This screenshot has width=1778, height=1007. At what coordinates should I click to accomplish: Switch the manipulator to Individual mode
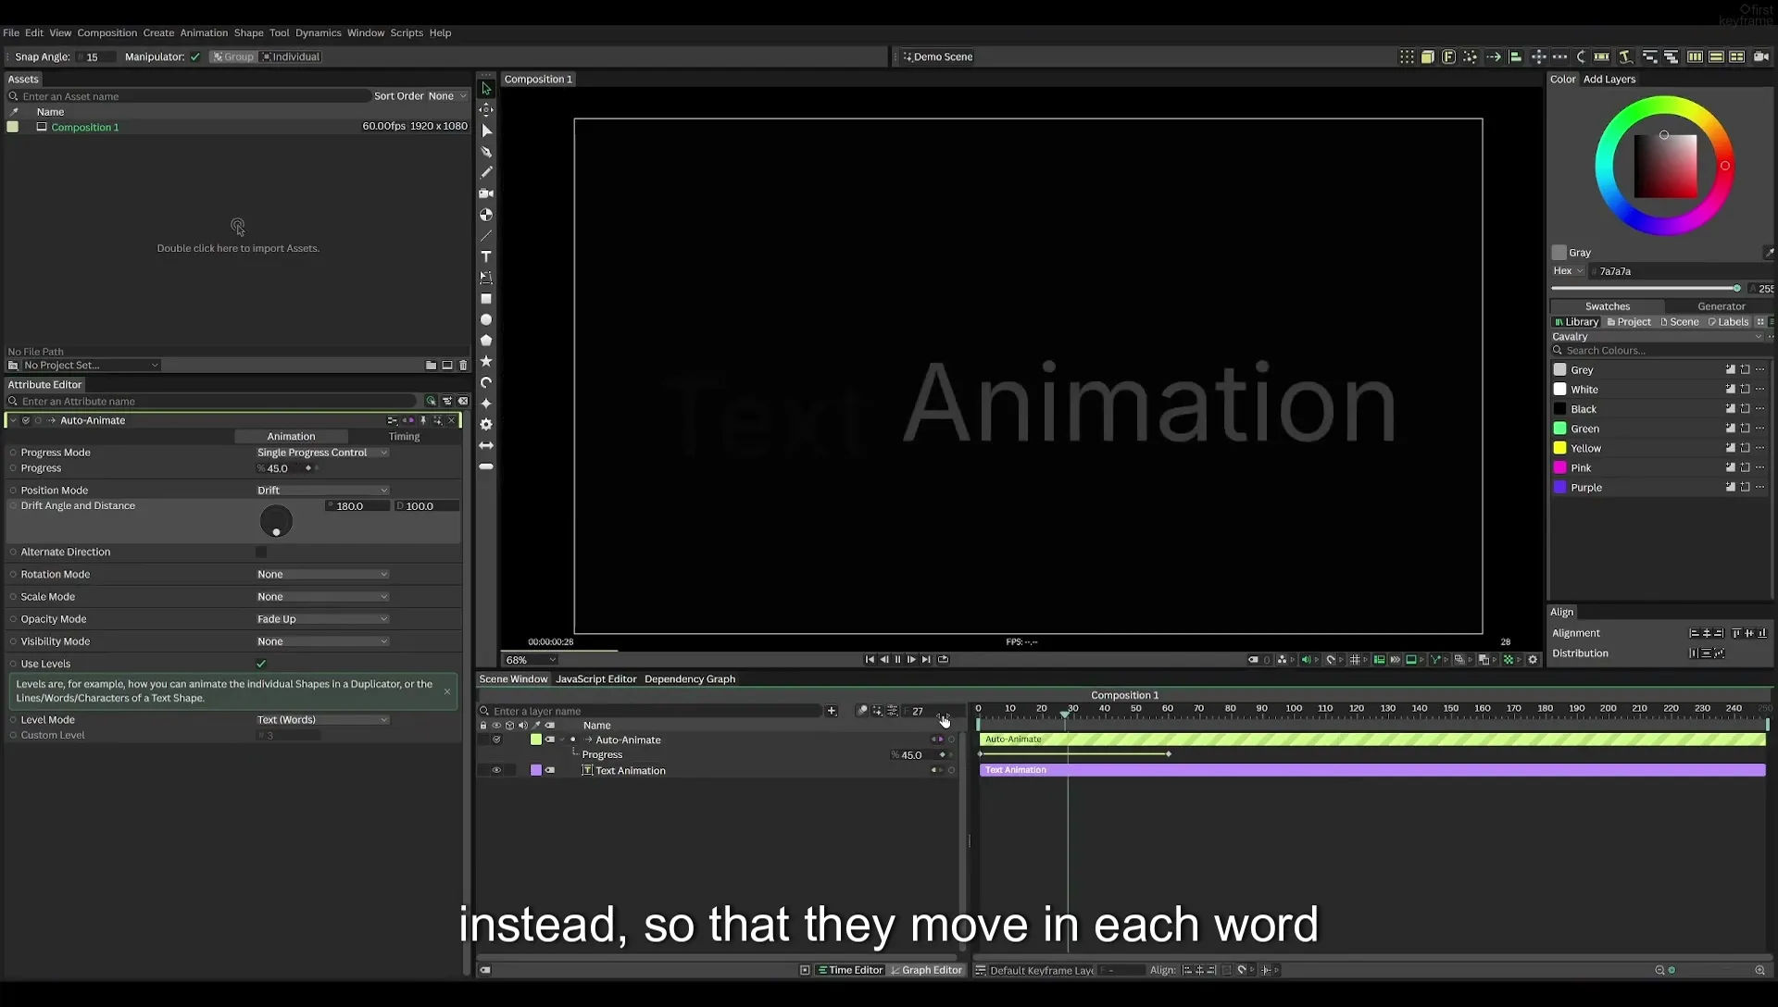coord(291,56)
